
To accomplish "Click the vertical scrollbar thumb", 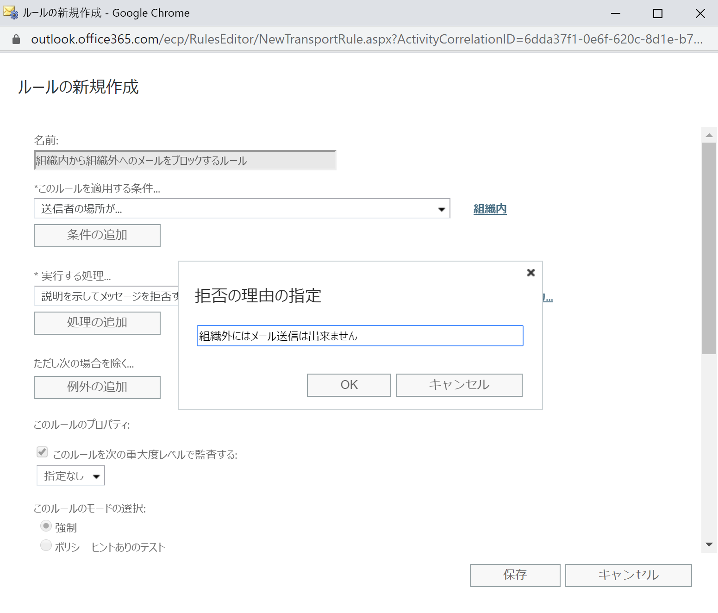I will pyautogui.click(x=709, y=249).
